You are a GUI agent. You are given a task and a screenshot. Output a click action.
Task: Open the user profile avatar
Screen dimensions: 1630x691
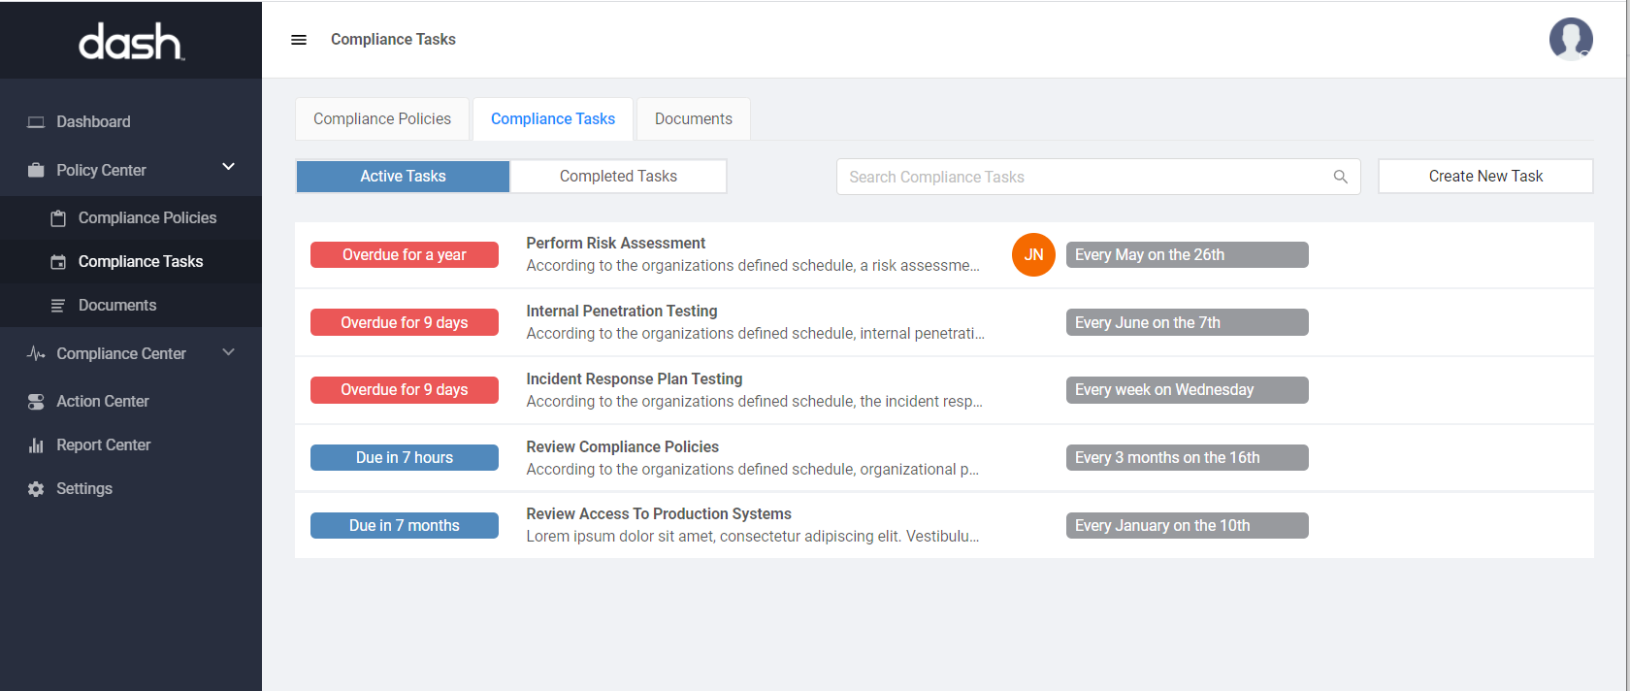point(1570,40)
